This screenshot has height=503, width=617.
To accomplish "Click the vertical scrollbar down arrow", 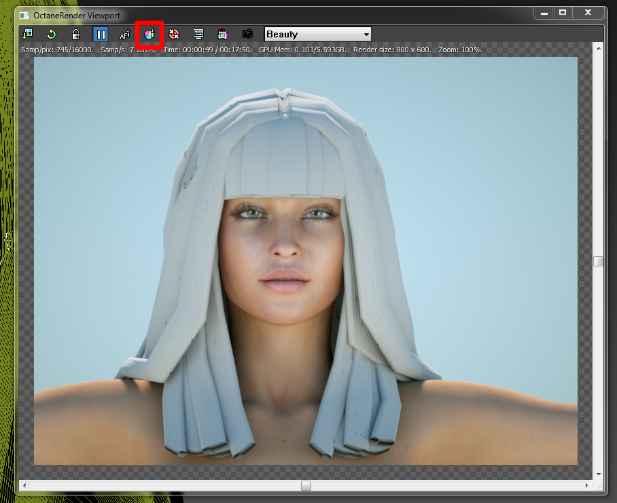I will coord(599,474).
